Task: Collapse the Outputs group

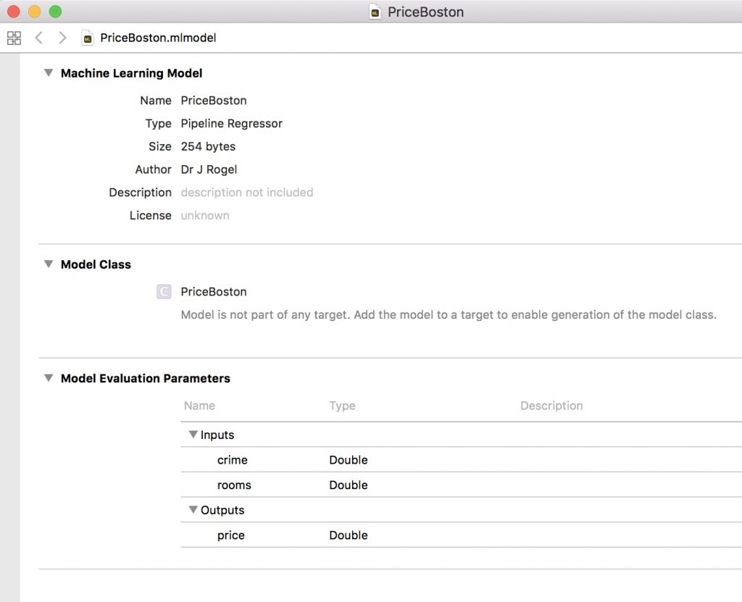Action: [193, 510]
